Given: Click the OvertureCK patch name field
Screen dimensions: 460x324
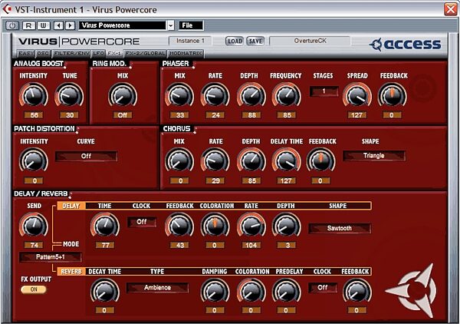Looking at the screenshot, I should point(310,41).
